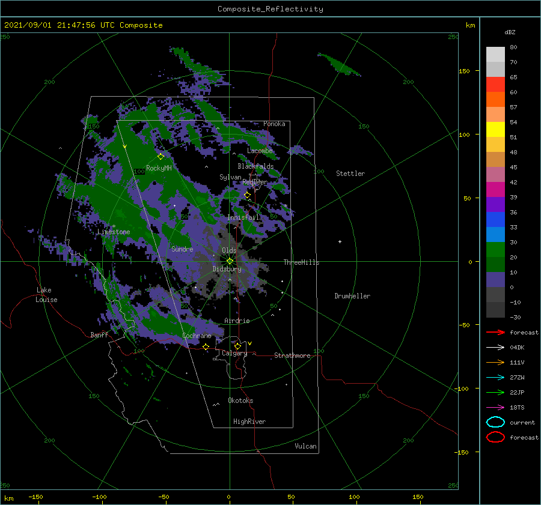The height and width of the screenshot is (505, 541).
Task: Click the RedDeer city label
Action: click(x=255, y=182)
